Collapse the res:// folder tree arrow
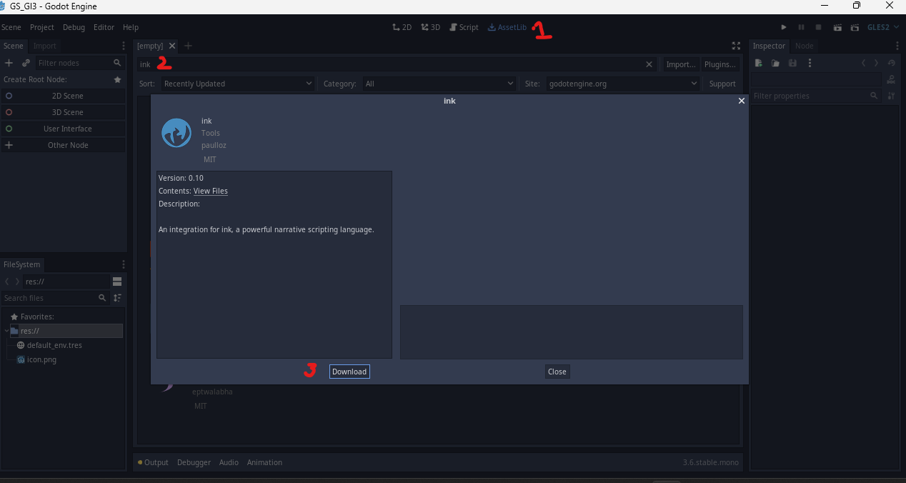This screenshot has width=906, height=483. pos(6,331)
